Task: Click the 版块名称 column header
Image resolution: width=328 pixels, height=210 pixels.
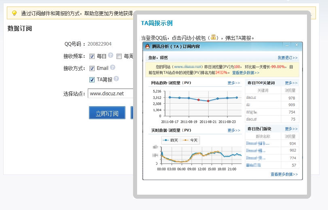Action: [263, 136]
